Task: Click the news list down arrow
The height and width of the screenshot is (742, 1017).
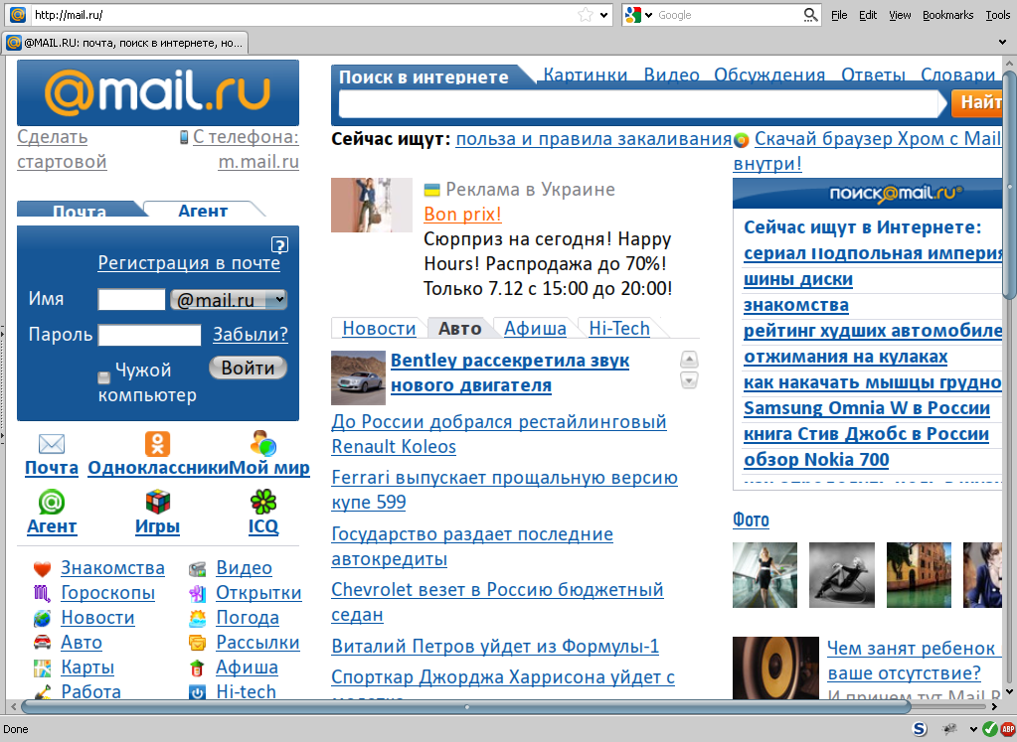Action: point(689,380)
